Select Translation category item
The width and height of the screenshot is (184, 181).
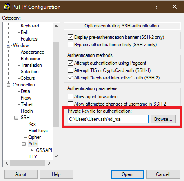[x=31, y=65]
